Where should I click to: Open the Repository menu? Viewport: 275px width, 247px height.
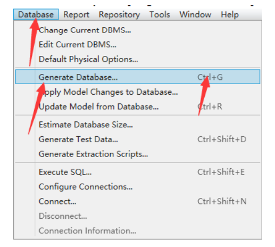(119, 14)
